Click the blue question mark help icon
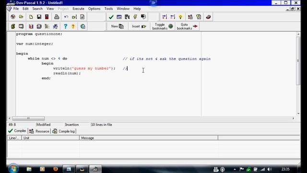 pyautogui.click(x=65, y=26)
